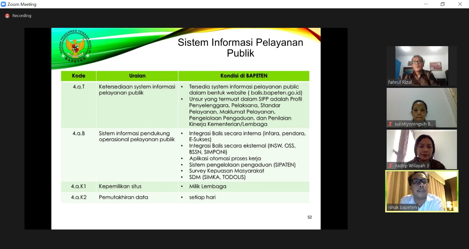
Task: Click the SDM (SIMKA, TODOLIS) bullet
Action: pyautogui.click(x=217, y=177)
